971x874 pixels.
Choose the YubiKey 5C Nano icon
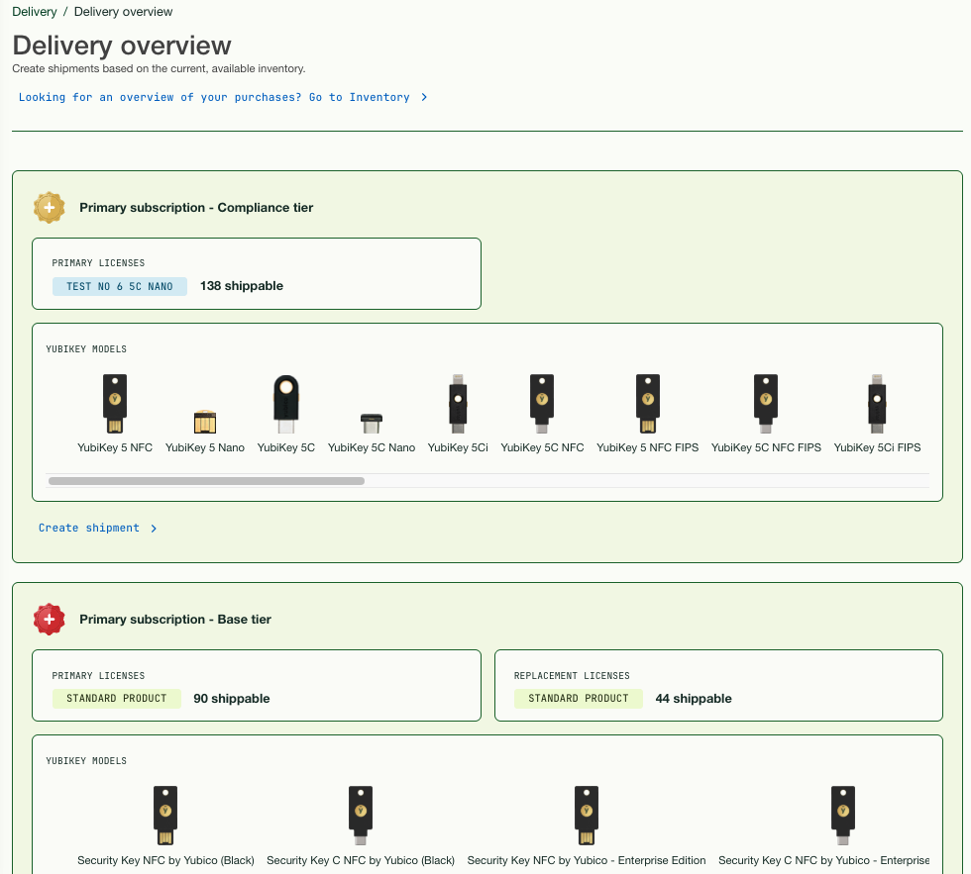(372, 424)
